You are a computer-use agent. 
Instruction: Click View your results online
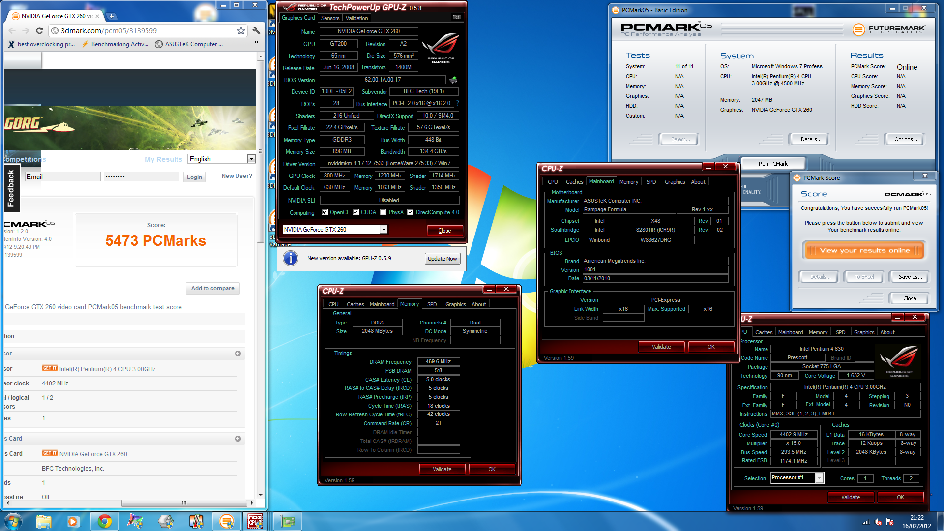click(864, 251)
